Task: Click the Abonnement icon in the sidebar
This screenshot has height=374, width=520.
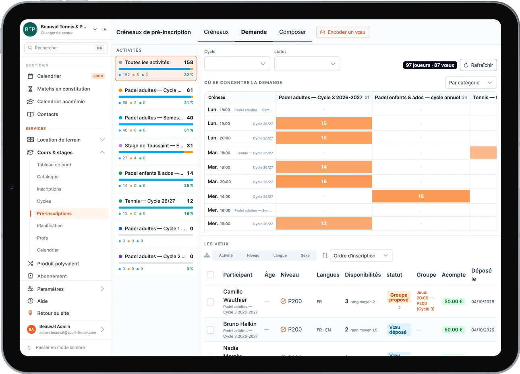Action: [30, 276]
